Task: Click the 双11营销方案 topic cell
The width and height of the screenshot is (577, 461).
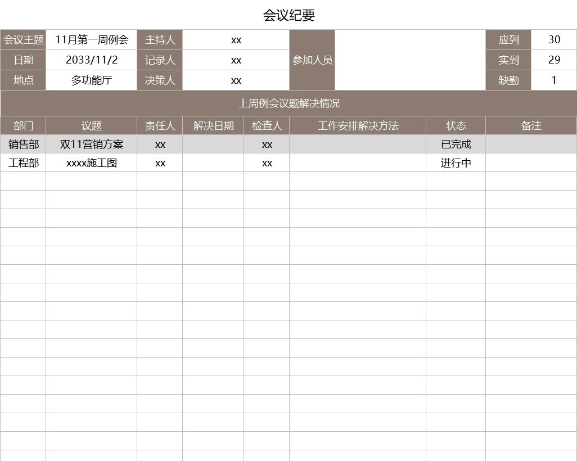Action: tap(91, 144)
